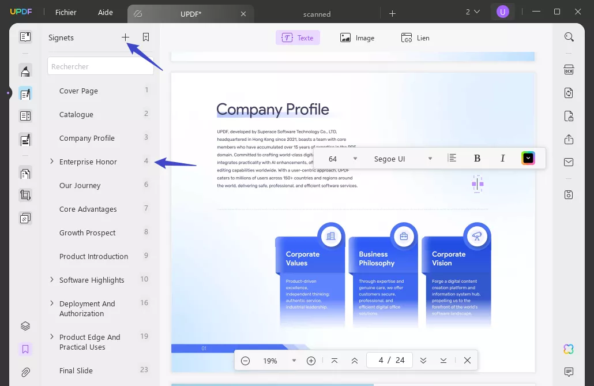Select the Comment highlighter tool
This screenshot has height=386, width=594.
25,71
